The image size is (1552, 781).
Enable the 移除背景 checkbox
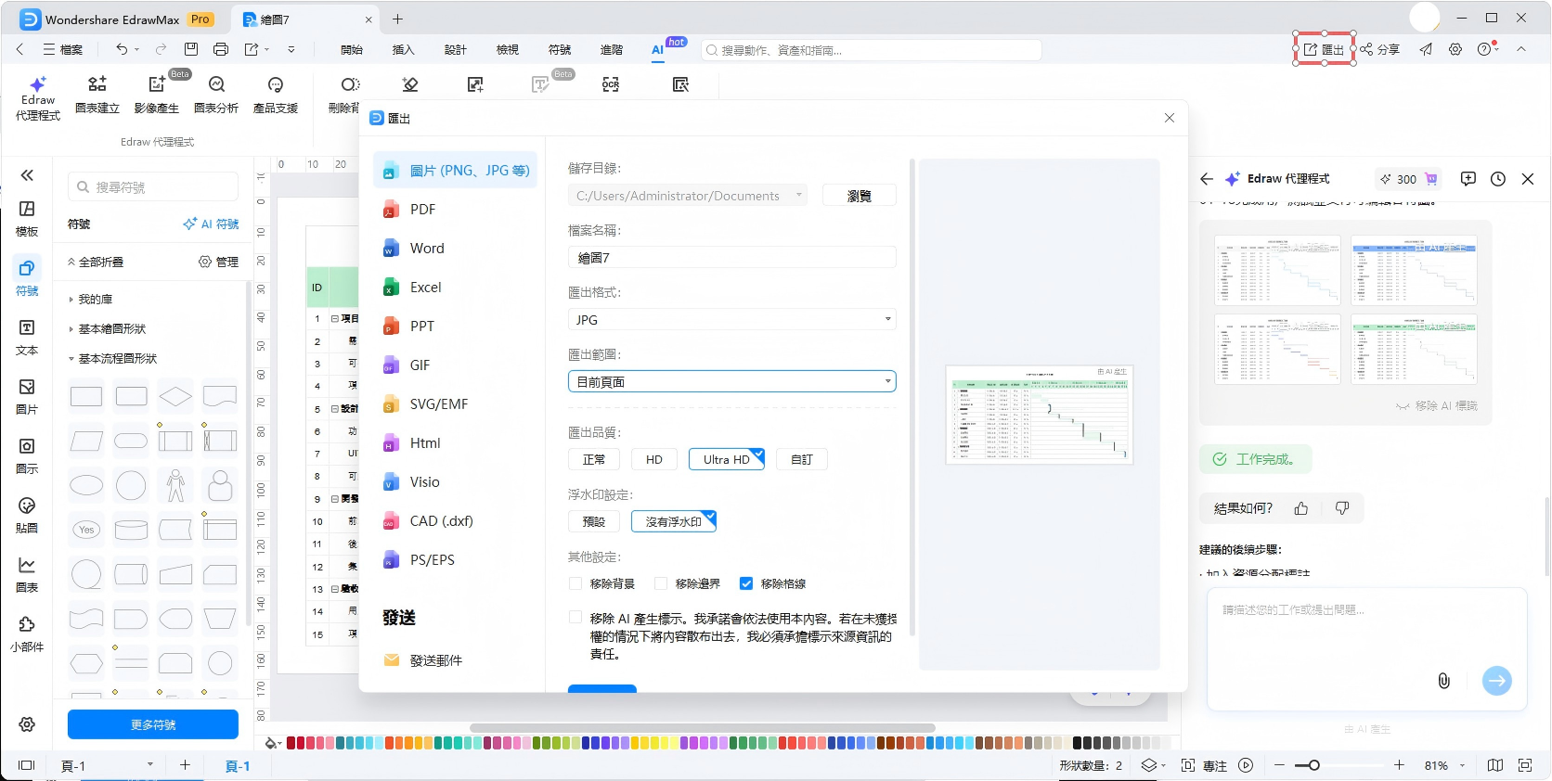tap(576, 583)
